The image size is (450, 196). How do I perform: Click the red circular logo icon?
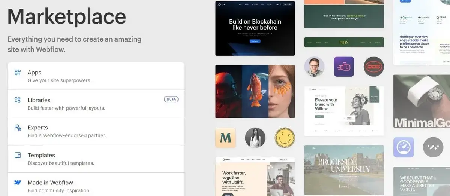(x=374, y=67)
